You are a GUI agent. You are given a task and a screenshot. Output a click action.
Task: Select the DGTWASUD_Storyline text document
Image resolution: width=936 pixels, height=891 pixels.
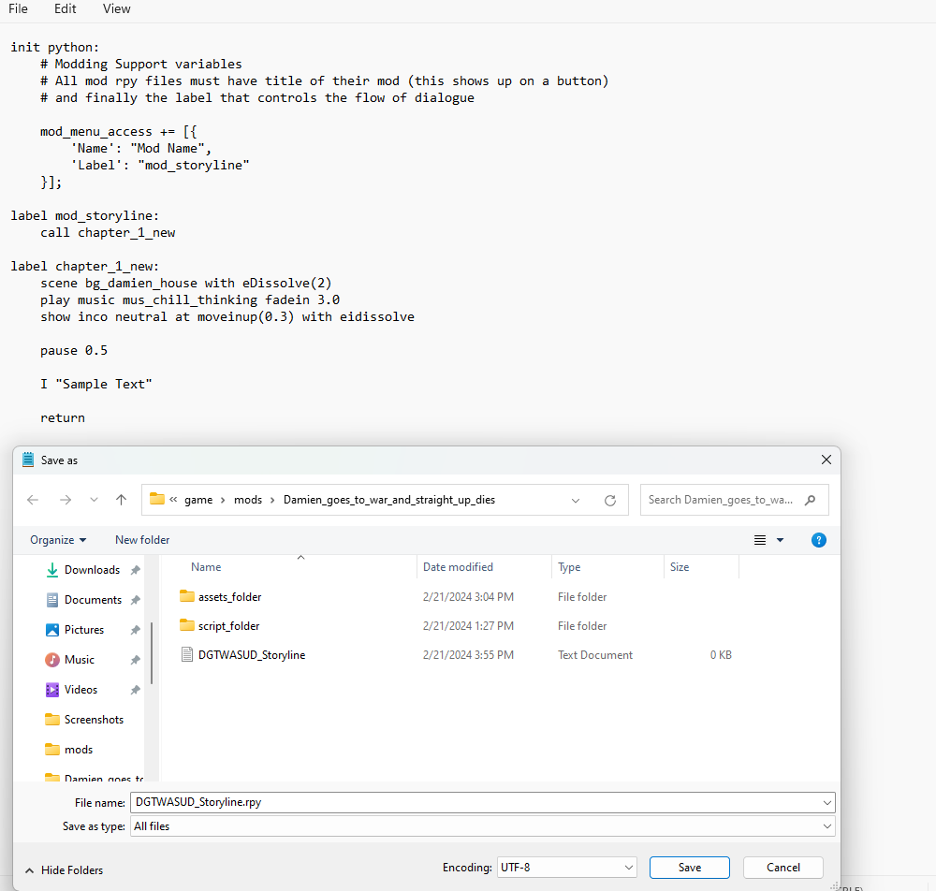point(251,655)
